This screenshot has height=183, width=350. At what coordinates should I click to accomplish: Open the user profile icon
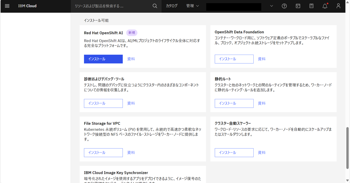coord(338,6)
